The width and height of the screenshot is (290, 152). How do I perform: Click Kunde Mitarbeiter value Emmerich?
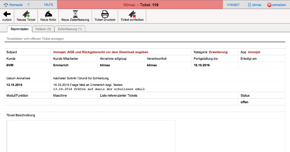(x=61, y=65)
